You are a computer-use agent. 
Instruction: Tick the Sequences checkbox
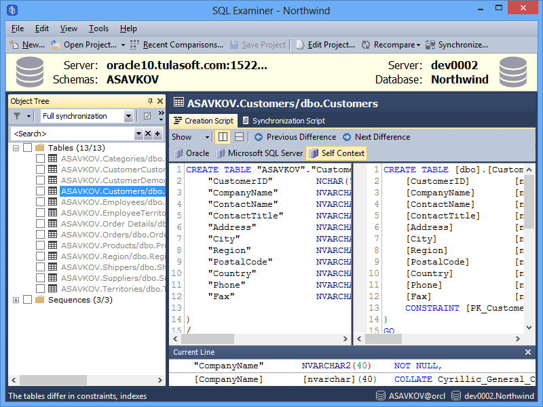point(26,299)
